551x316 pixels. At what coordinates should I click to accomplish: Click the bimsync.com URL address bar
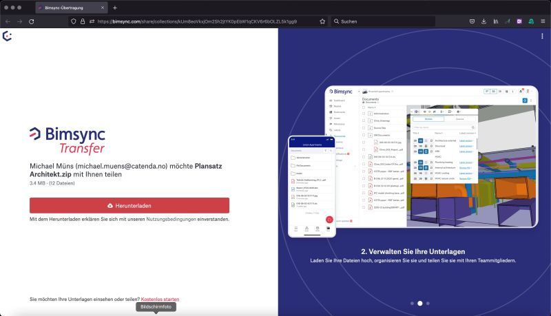pyautogui.click(x=198, y=21)
